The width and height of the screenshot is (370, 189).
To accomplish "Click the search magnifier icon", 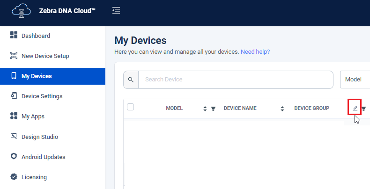I will (131, 80).
